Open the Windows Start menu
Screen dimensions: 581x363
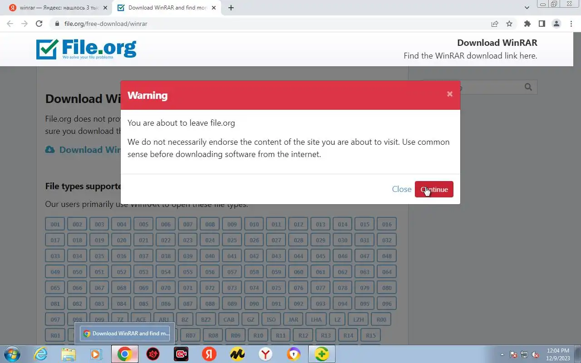coord(12,354)
